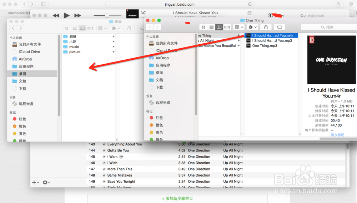Select column view in One Thing window

(x=219, y=27)
